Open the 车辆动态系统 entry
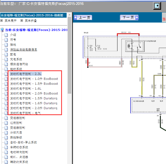This screenshot has width=166, height=164. click(19, 147)
